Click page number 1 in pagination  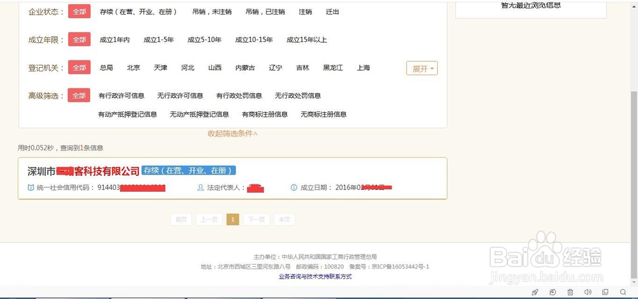tap(233, 220)
